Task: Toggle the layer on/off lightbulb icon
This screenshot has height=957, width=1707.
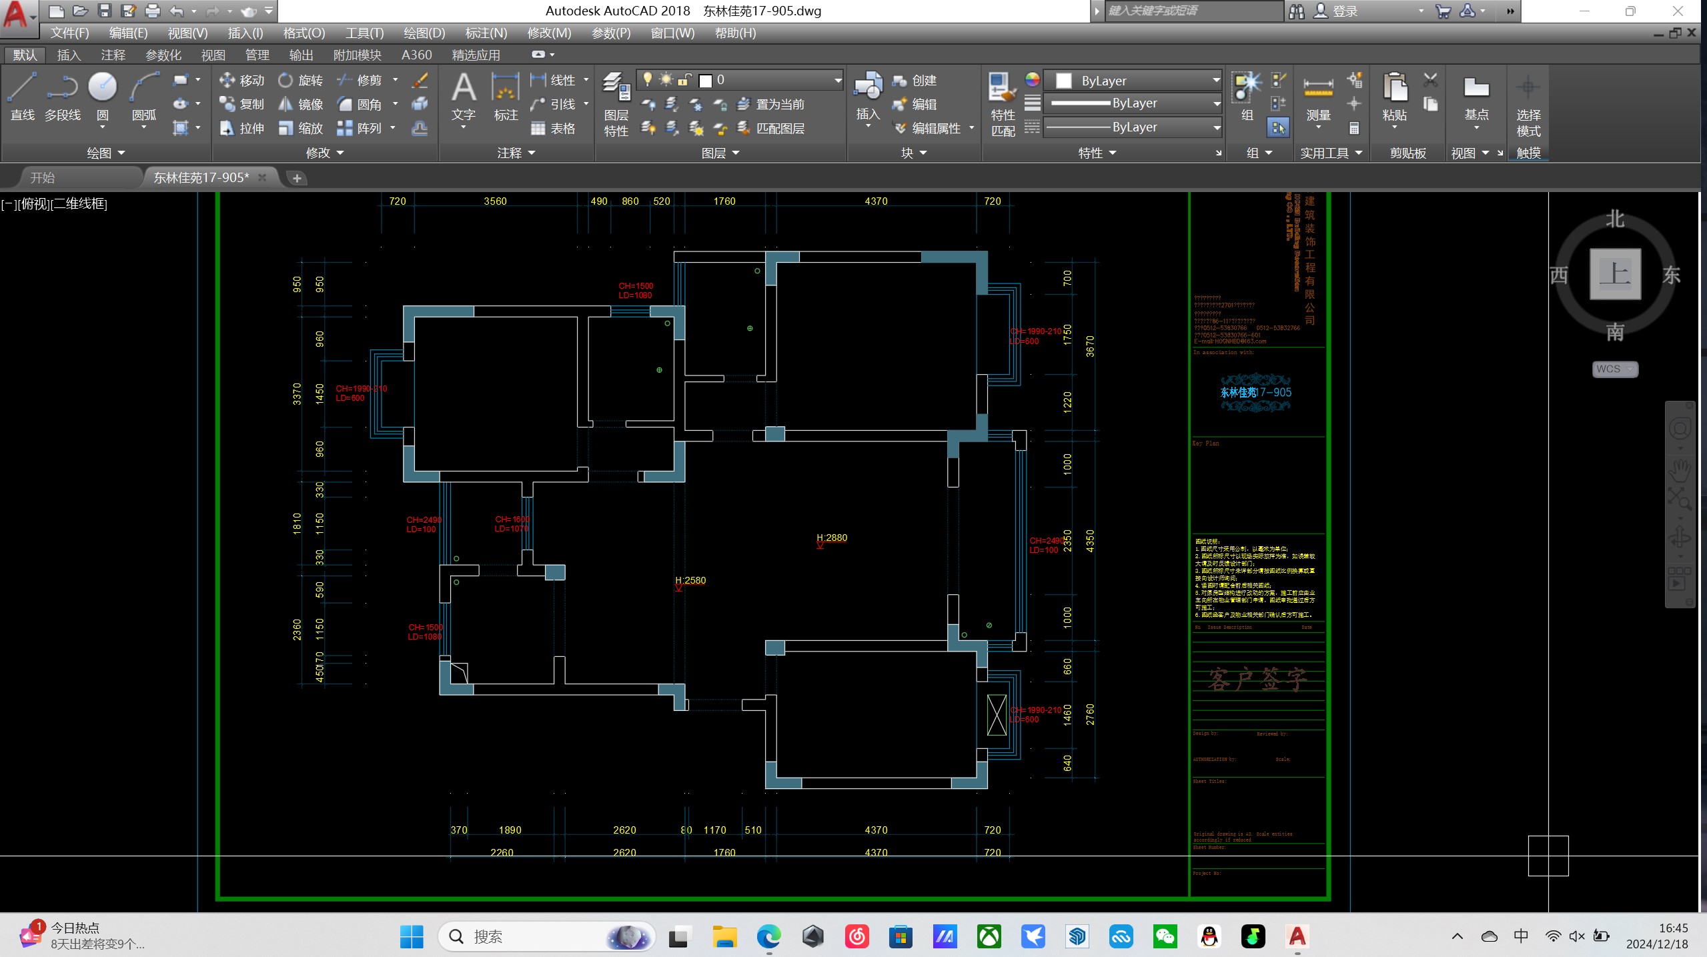Action: point(647,80)
